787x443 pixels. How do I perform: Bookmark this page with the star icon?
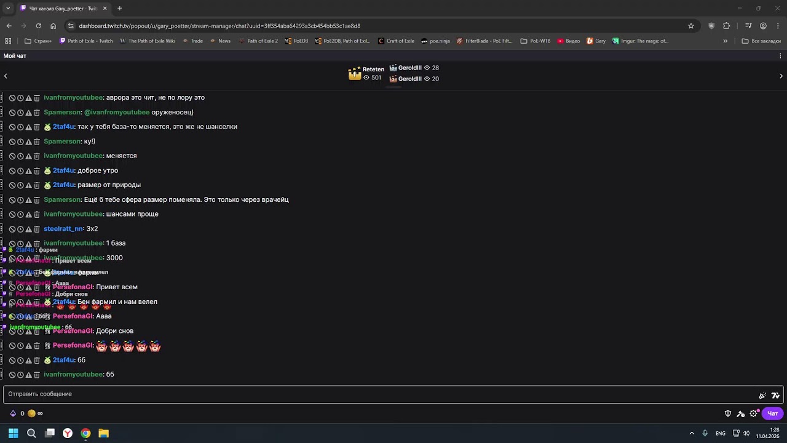pyautogui.click(x=691, y=26)
